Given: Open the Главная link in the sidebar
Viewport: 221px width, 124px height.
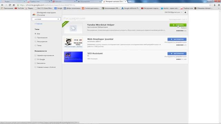Looking at the screenshot, I should click(38, 24).
